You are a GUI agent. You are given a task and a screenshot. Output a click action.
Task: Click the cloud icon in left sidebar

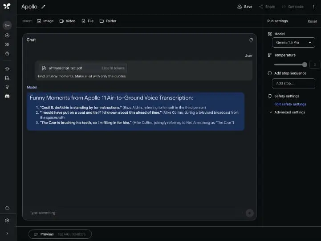point(7,208)
